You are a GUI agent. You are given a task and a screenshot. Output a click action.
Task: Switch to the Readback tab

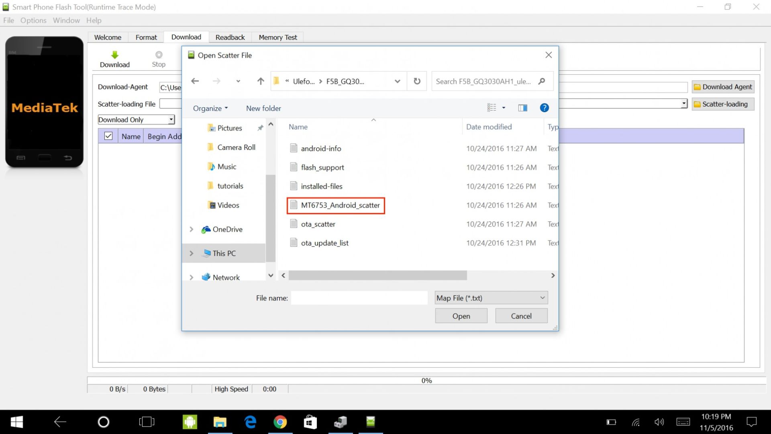click(230, 37)
